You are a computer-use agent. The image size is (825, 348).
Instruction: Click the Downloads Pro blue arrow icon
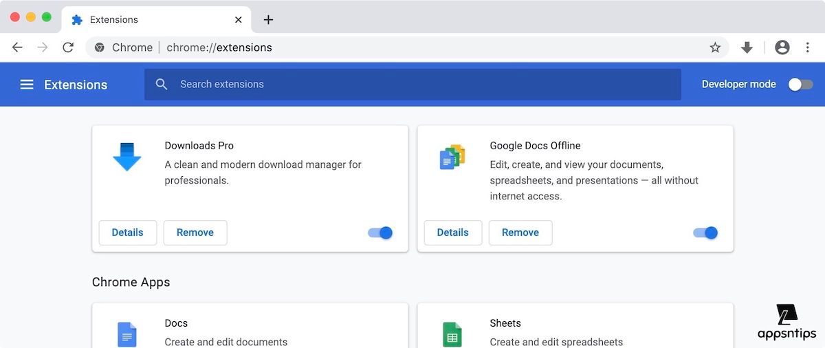(x=126, y=157)
